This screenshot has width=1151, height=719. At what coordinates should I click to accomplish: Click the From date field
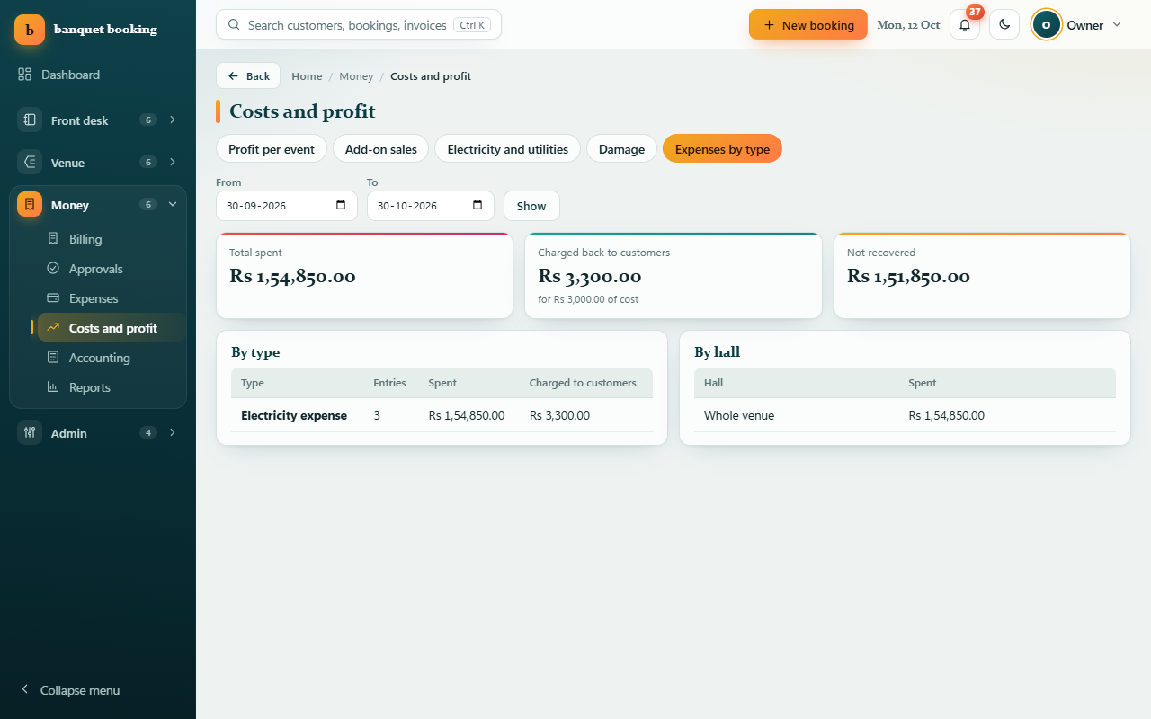point(287,206)
